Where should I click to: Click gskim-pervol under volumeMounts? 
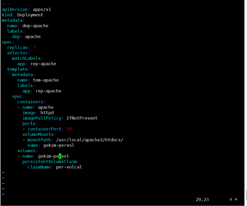[x=59, y=145]
